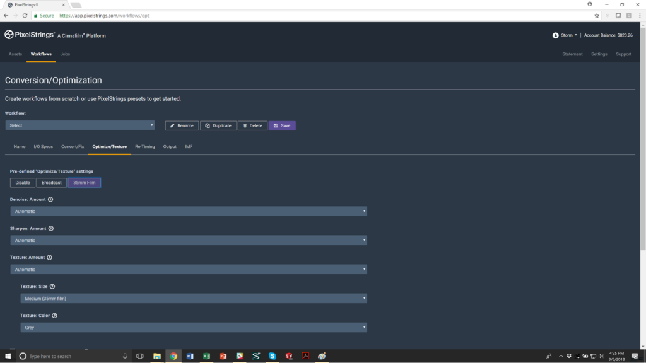
Task: Click the Windows search box
Action: pyautogui.click(x=74, y=356)
